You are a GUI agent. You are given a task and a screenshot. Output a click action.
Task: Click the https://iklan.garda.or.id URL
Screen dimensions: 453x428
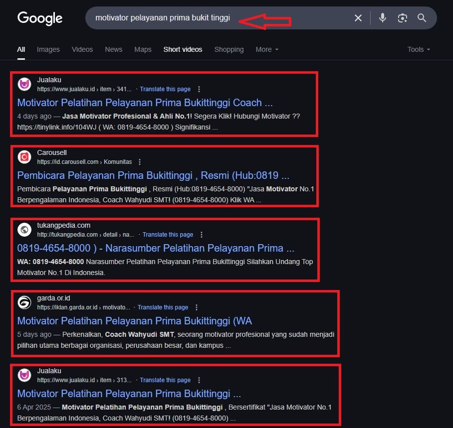tap(83, 307)
